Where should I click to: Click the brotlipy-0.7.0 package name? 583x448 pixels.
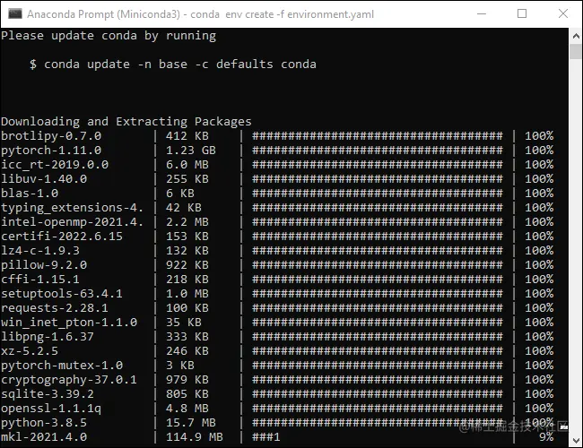click(x=51, y=136)
